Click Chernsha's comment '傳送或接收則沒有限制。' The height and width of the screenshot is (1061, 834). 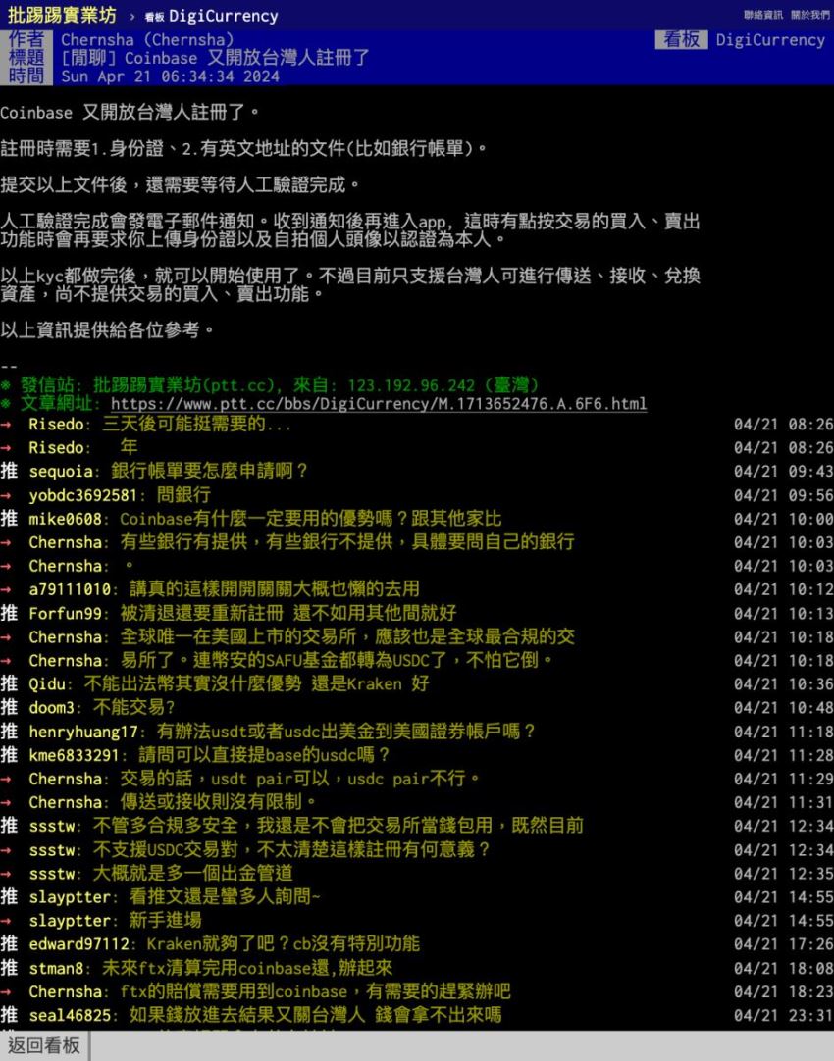coord(219,802)
